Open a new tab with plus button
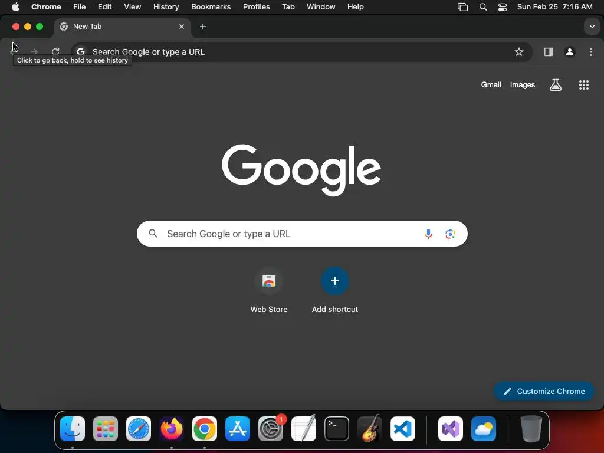Viewport: 604px width, 453px height. 203,27
